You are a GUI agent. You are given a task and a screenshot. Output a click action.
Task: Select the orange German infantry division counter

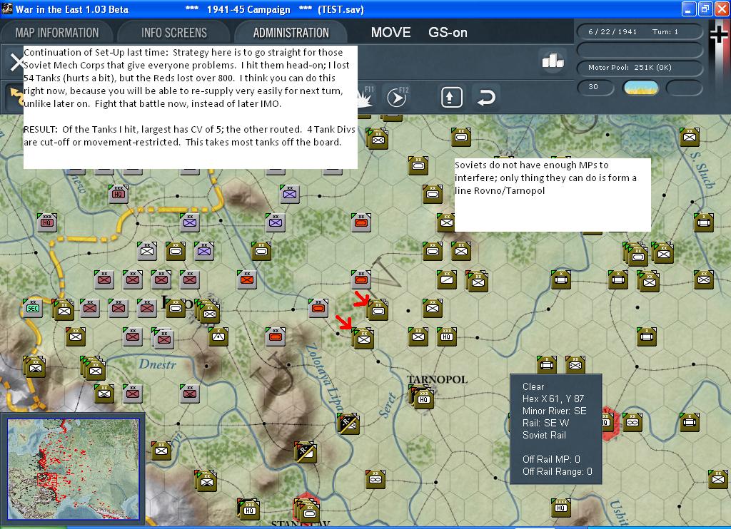[x=246, y=279]
